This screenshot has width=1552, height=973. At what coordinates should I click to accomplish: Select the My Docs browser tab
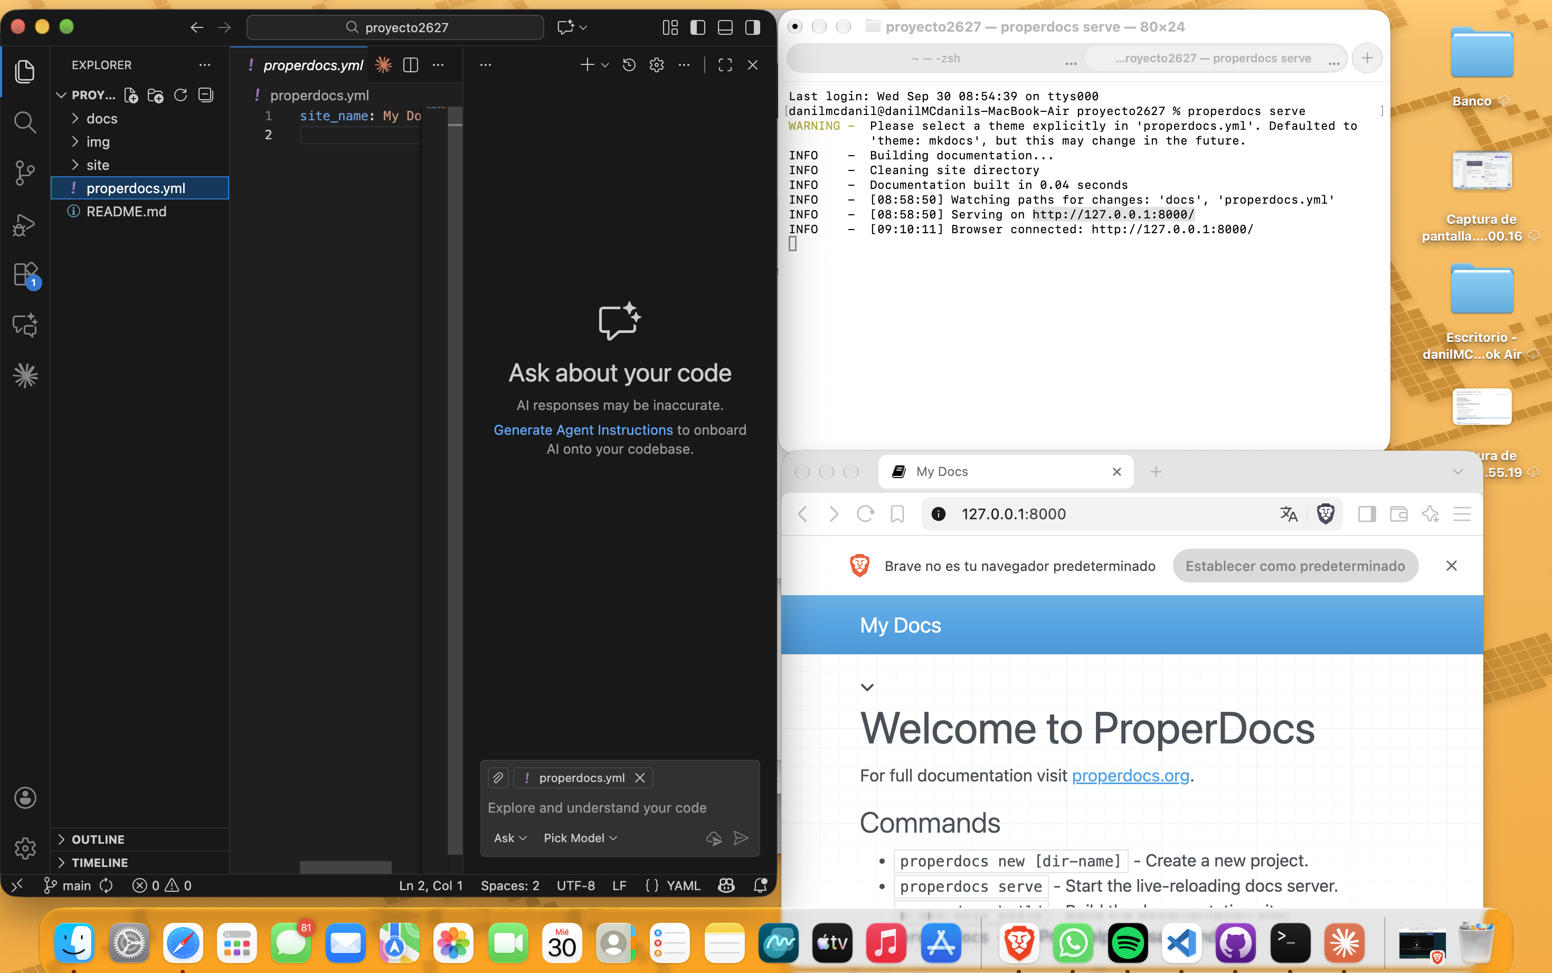click(1006, 472)
